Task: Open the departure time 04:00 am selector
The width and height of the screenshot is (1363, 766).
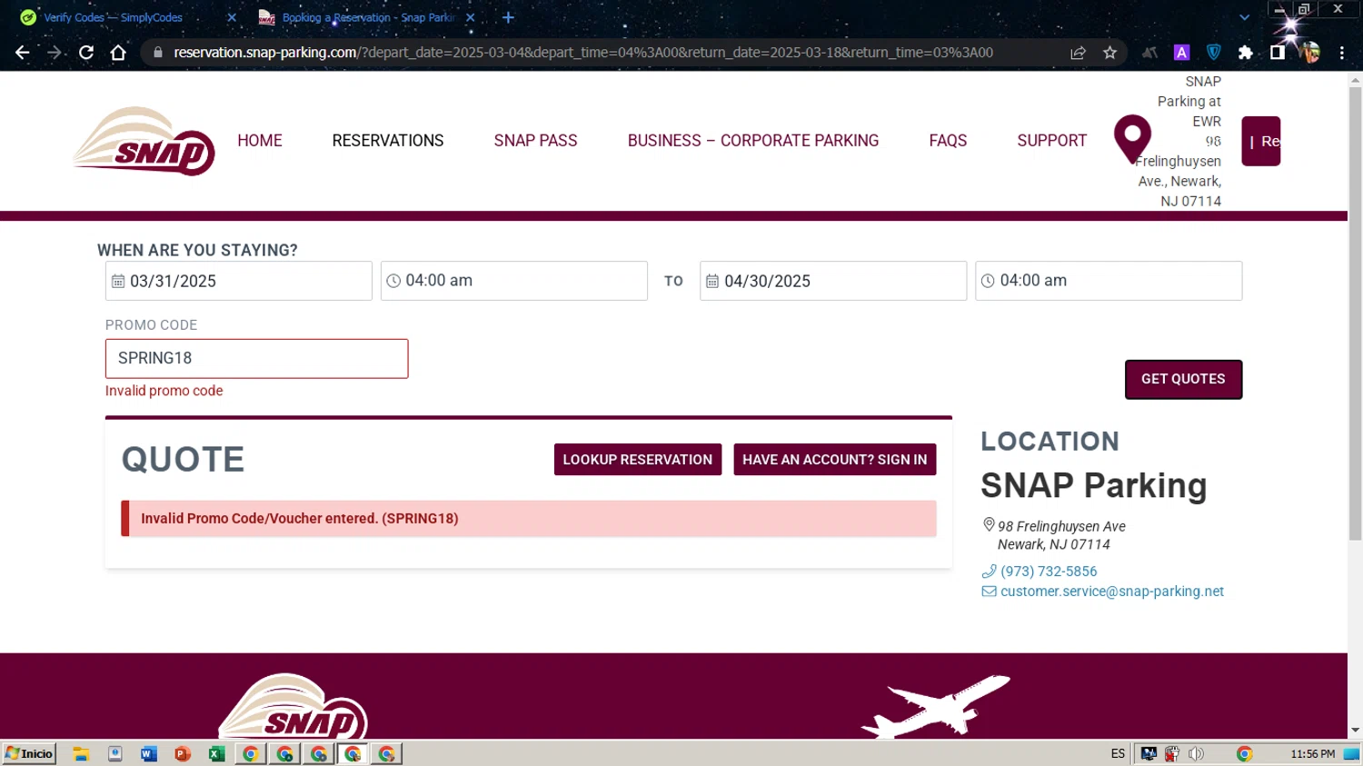Action: [514, 281]
